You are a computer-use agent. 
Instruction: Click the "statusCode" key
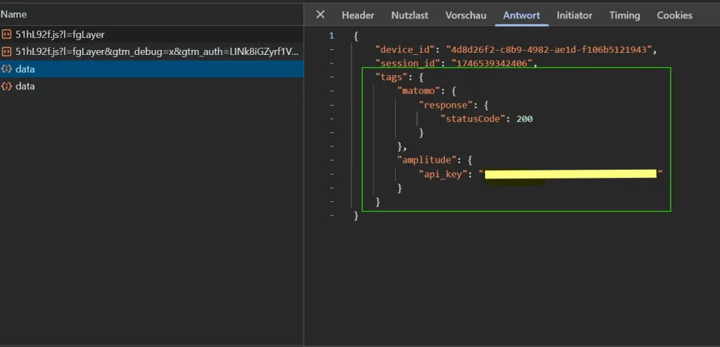pos(473,118)
